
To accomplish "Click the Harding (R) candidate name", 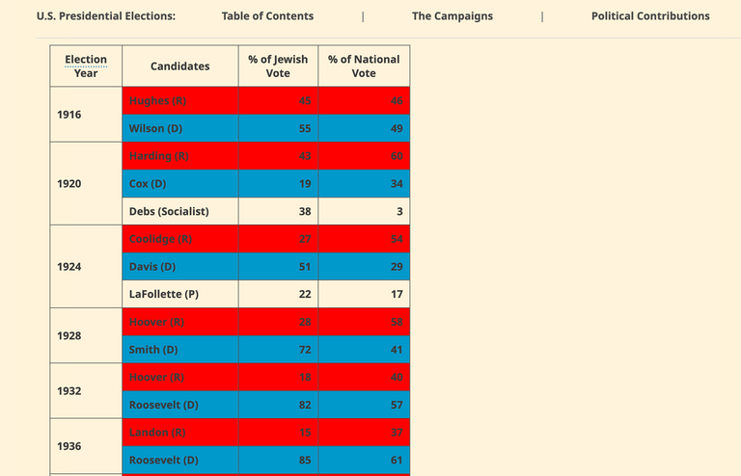I will point(158,156).
